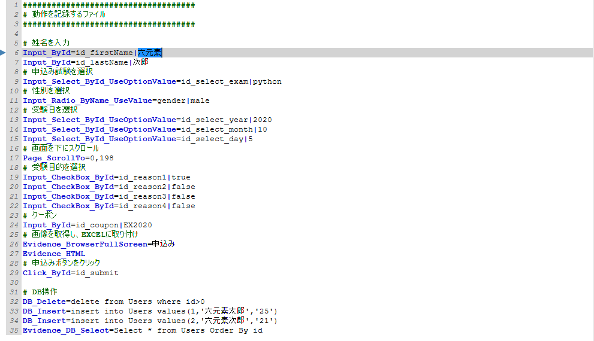594x341 pixels.
Task: Click the blue current-line arrow marker at line 6
Action: [2, 53]
